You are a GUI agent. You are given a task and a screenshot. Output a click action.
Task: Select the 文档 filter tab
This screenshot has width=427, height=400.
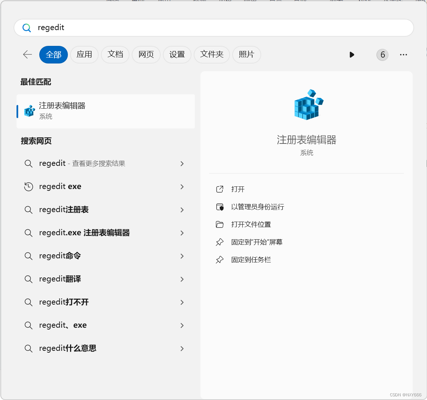point(115,55)
